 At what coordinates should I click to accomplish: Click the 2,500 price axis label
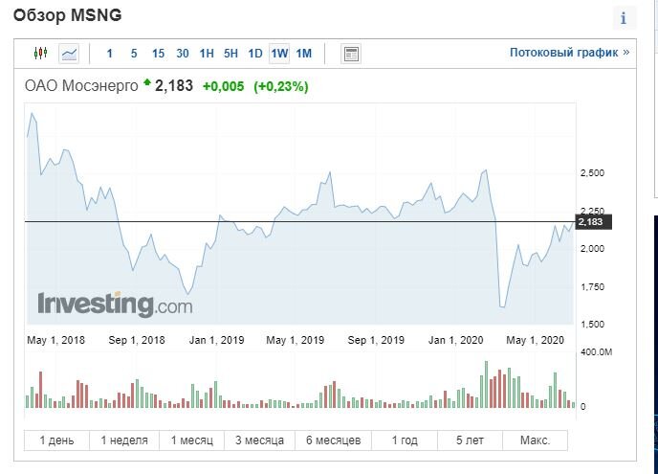(592, 173)
